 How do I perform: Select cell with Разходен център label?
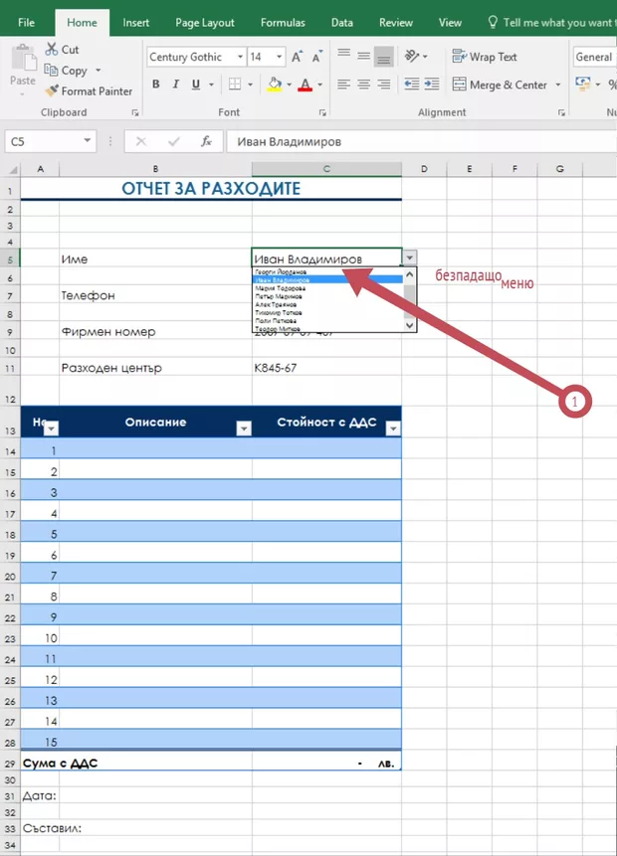click(155, 368)
